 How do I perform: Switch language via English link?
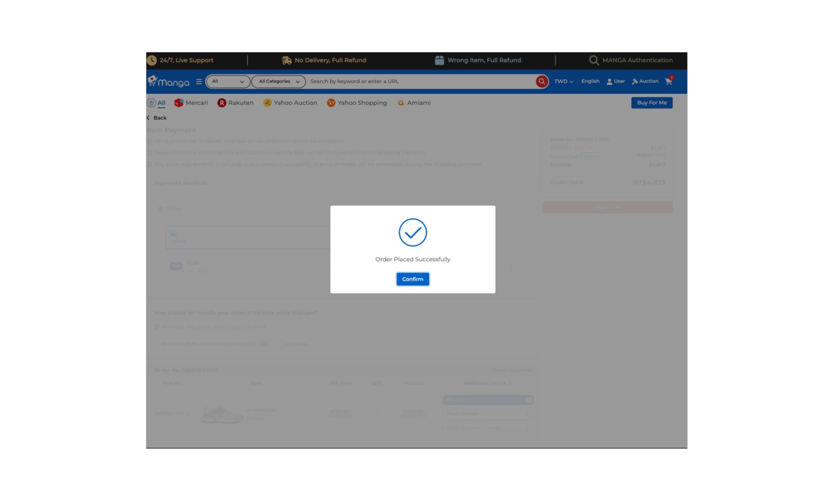590,81
